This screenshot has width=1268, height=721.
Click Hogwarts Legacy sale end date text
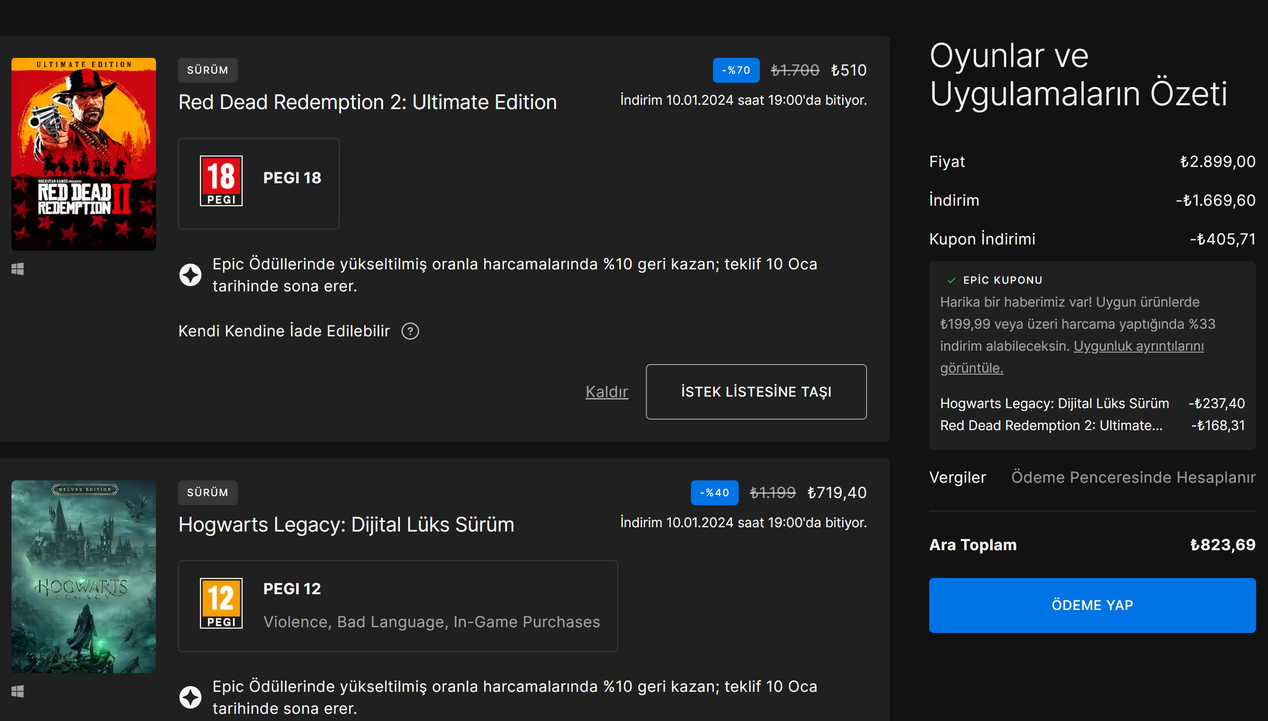(x=744, y=523)
